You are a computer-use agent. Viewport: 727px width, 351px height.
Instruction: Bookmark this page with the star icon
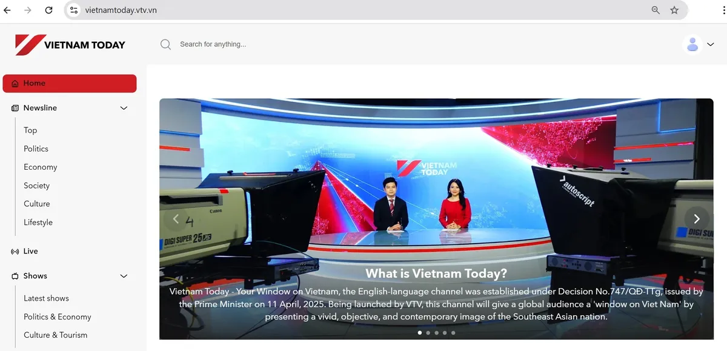click(x=674, y=10)
